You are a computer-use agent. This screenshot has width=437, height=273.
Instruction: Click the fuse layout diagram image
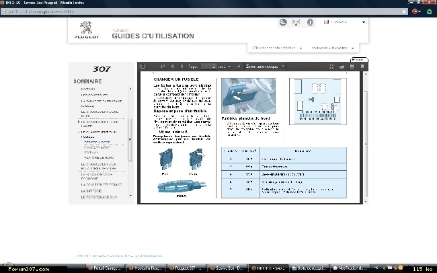(x=318, y=102)
